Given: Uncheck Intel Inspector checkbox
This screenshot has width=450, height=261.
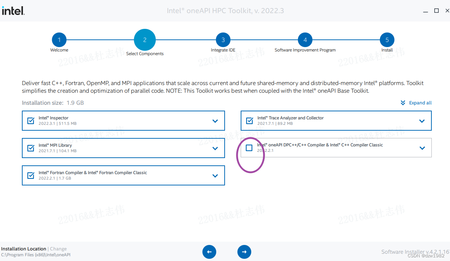Looking at the screenshot, I should click(x=31, y=121).
